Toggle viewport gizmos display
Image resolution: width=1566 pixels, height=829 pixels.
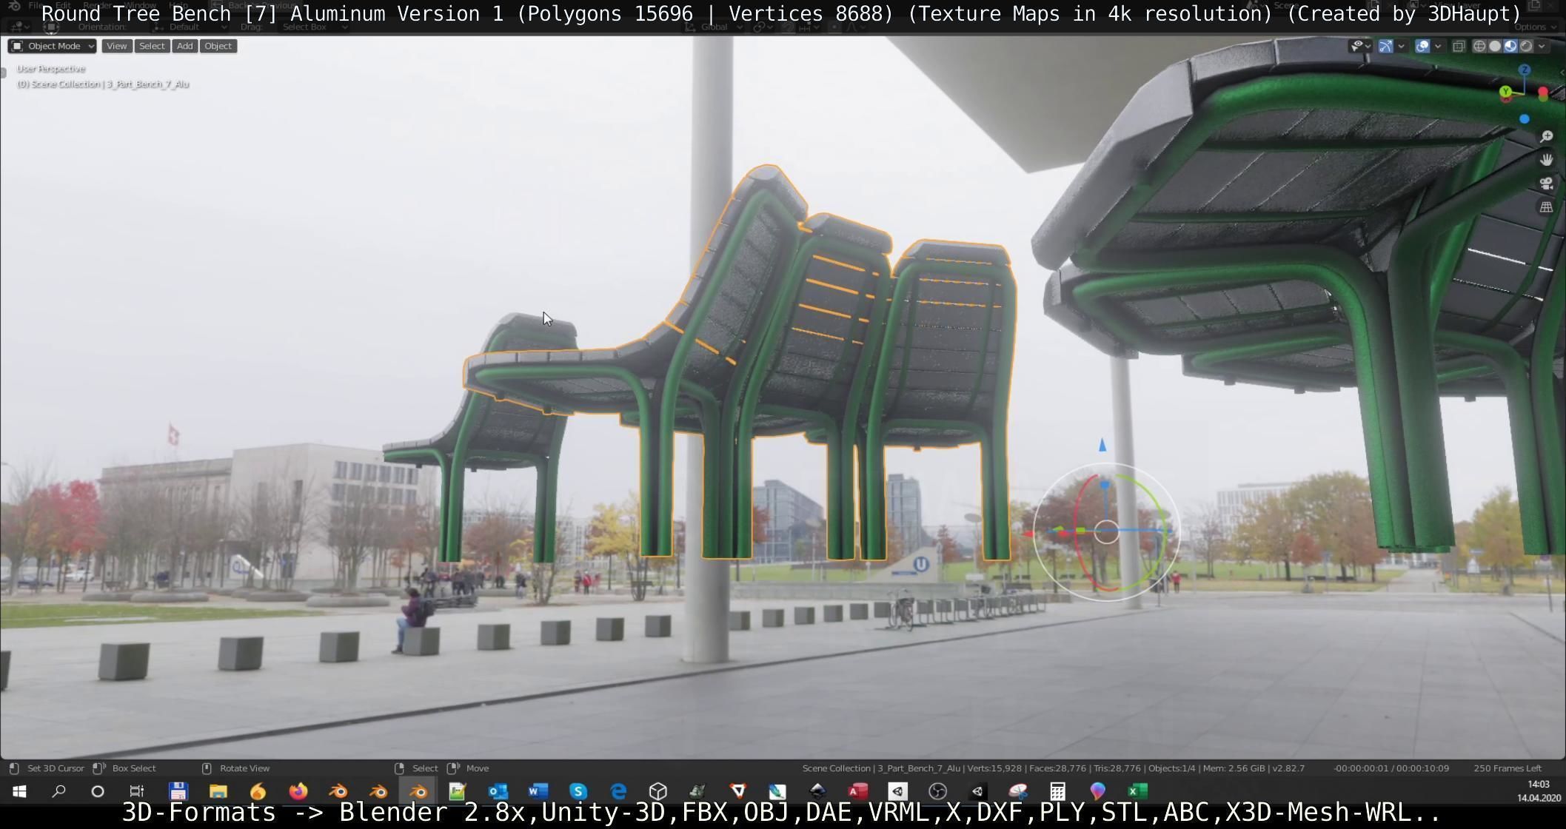click(1385, 46)
